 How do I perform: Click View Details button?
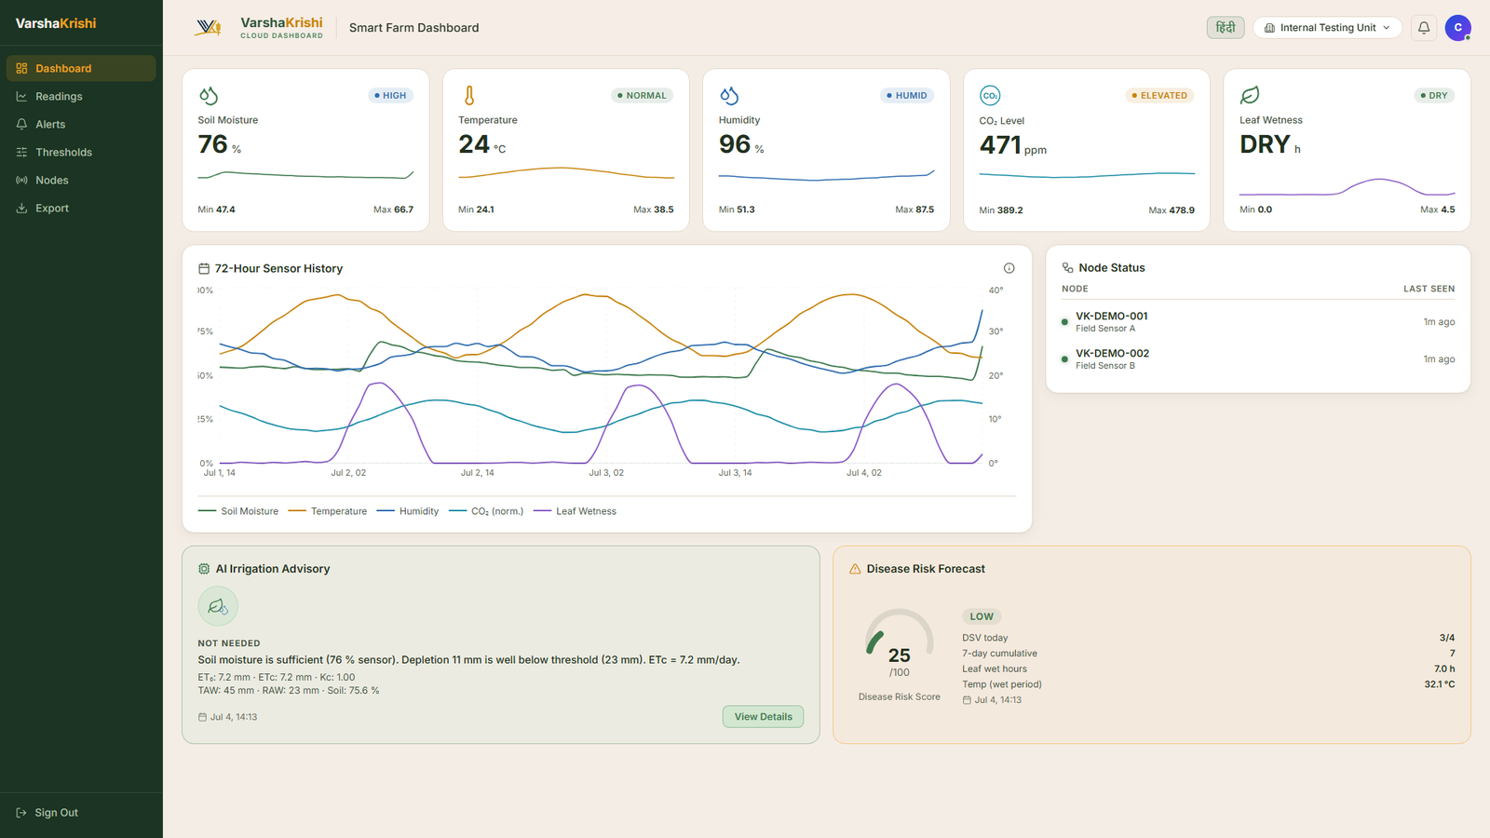[x=763, y=716]
